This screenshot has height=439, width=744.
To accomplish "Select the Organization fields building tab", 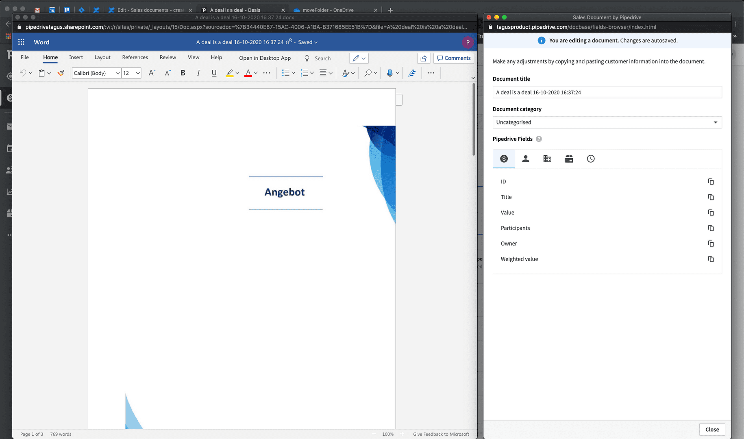I will [547, 159].
